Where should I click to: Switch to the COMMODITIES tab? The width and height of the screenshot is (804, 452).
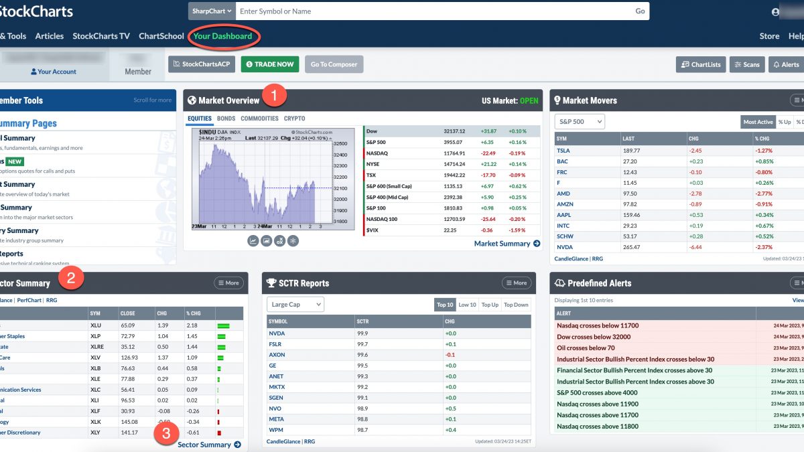(259, 119)
